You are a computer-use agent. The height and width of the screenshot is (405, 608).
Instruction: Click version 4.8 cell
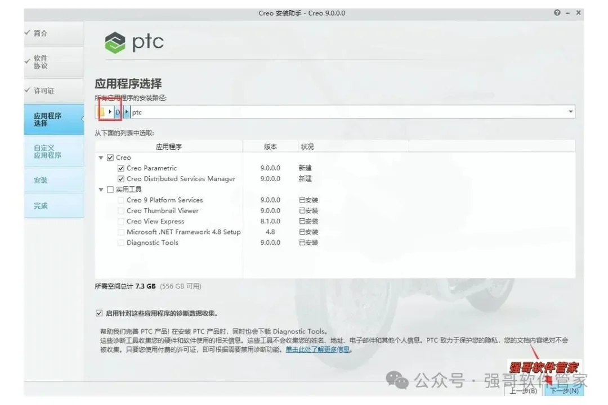[x=270, y=232]
